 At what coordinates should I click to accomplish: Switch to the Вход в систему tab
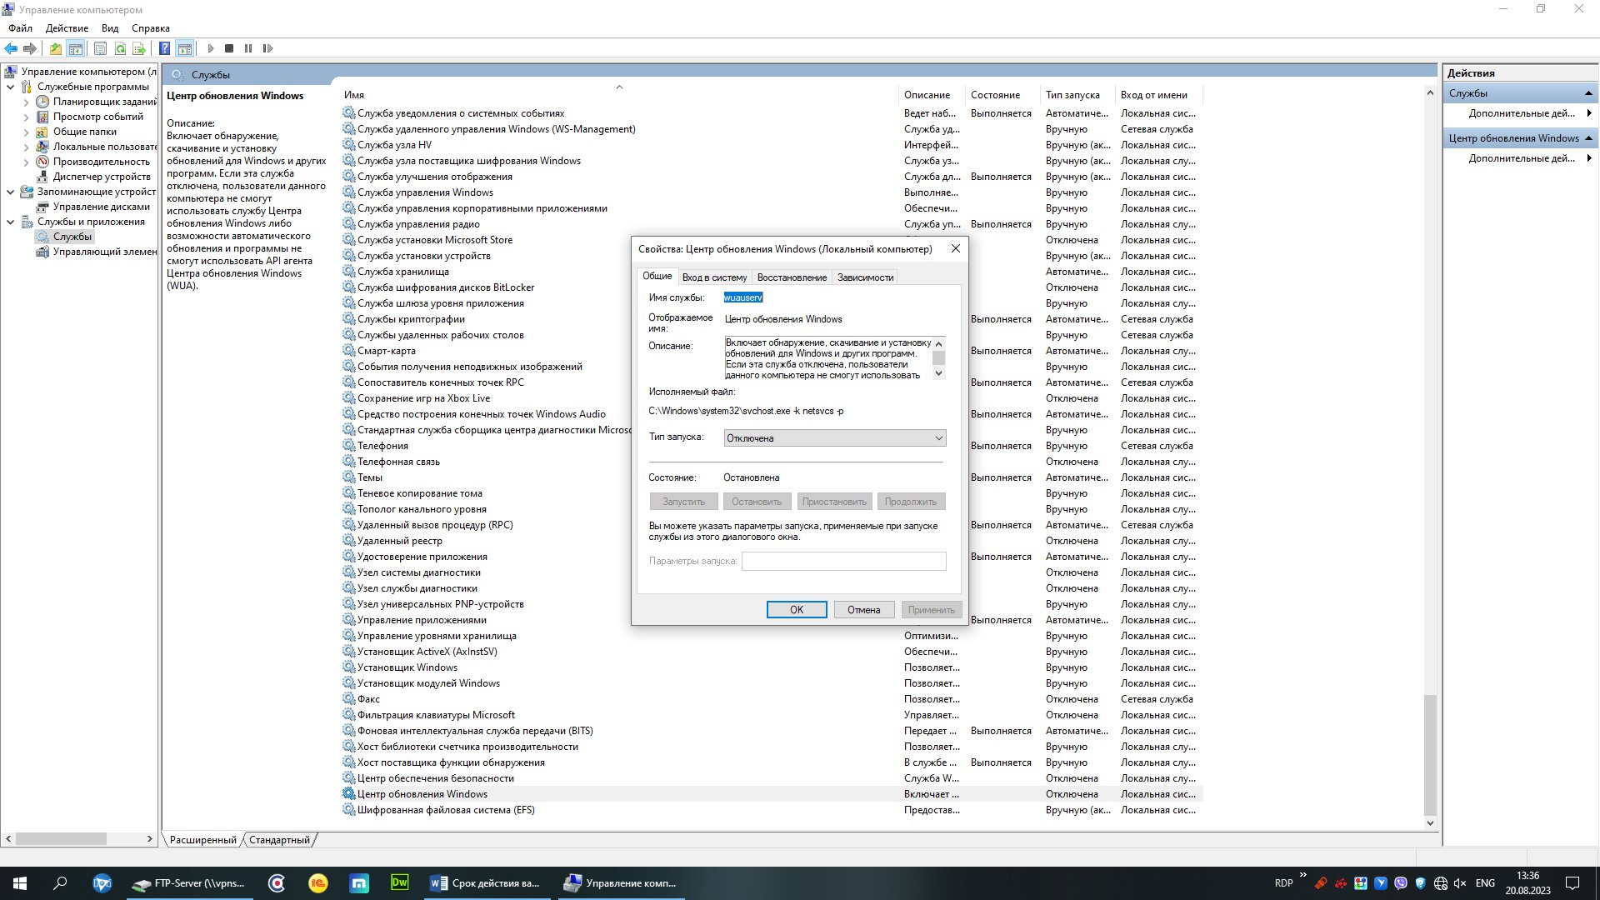coord(714,277)
